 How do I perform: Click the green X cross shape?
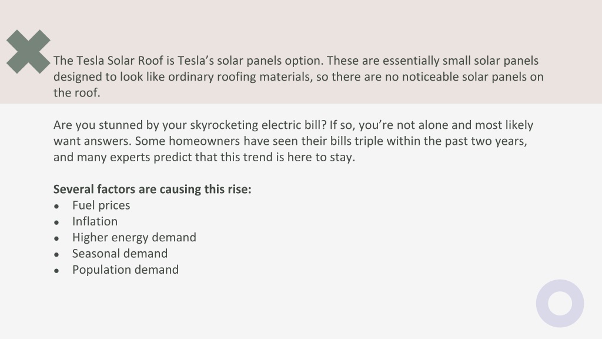point(28,52)
